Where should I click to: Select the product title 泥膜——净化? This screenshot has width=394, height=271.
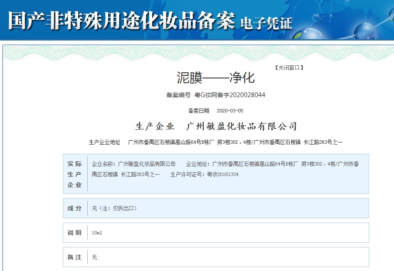216,78
